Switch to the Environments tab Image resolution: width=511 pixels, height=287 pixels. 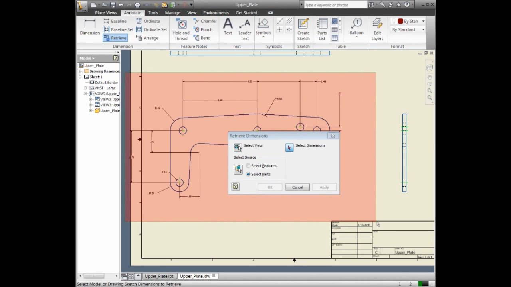click(216, 13)
